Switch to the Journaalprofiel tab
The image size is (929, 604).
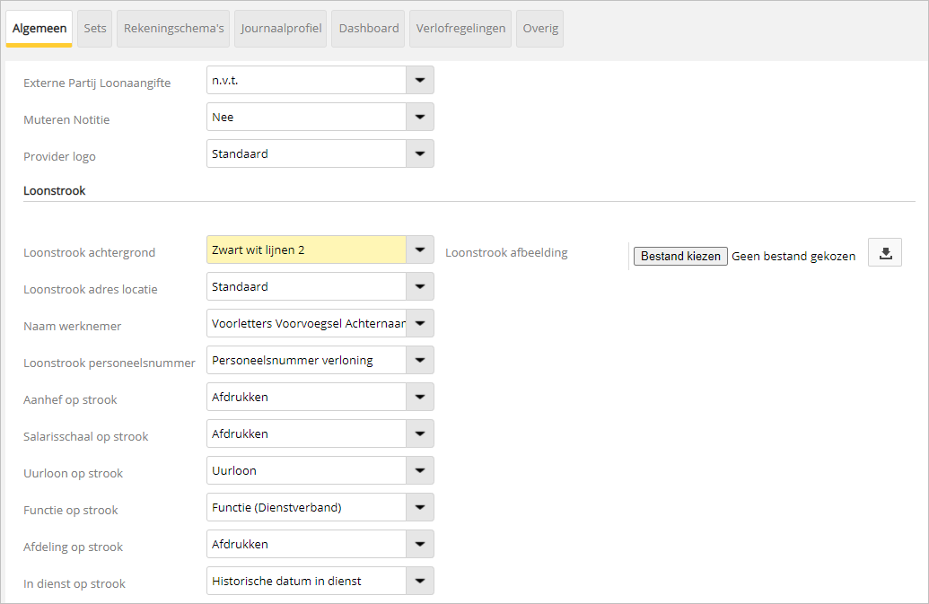point(280,28)
